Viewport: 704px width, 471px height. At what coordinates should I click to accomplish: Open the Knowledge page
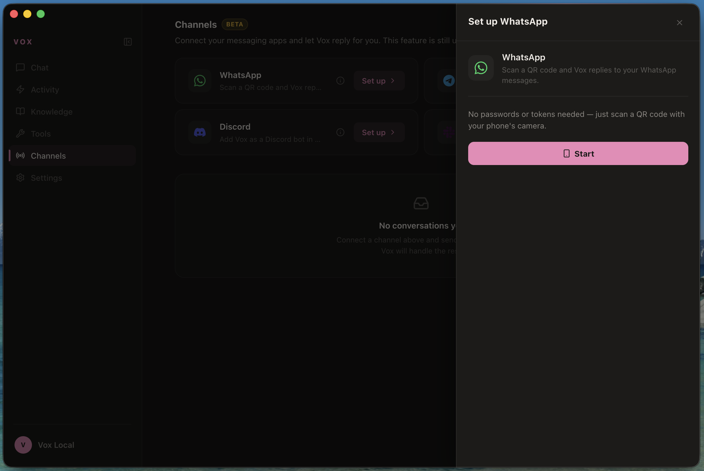tap(51, 112)
